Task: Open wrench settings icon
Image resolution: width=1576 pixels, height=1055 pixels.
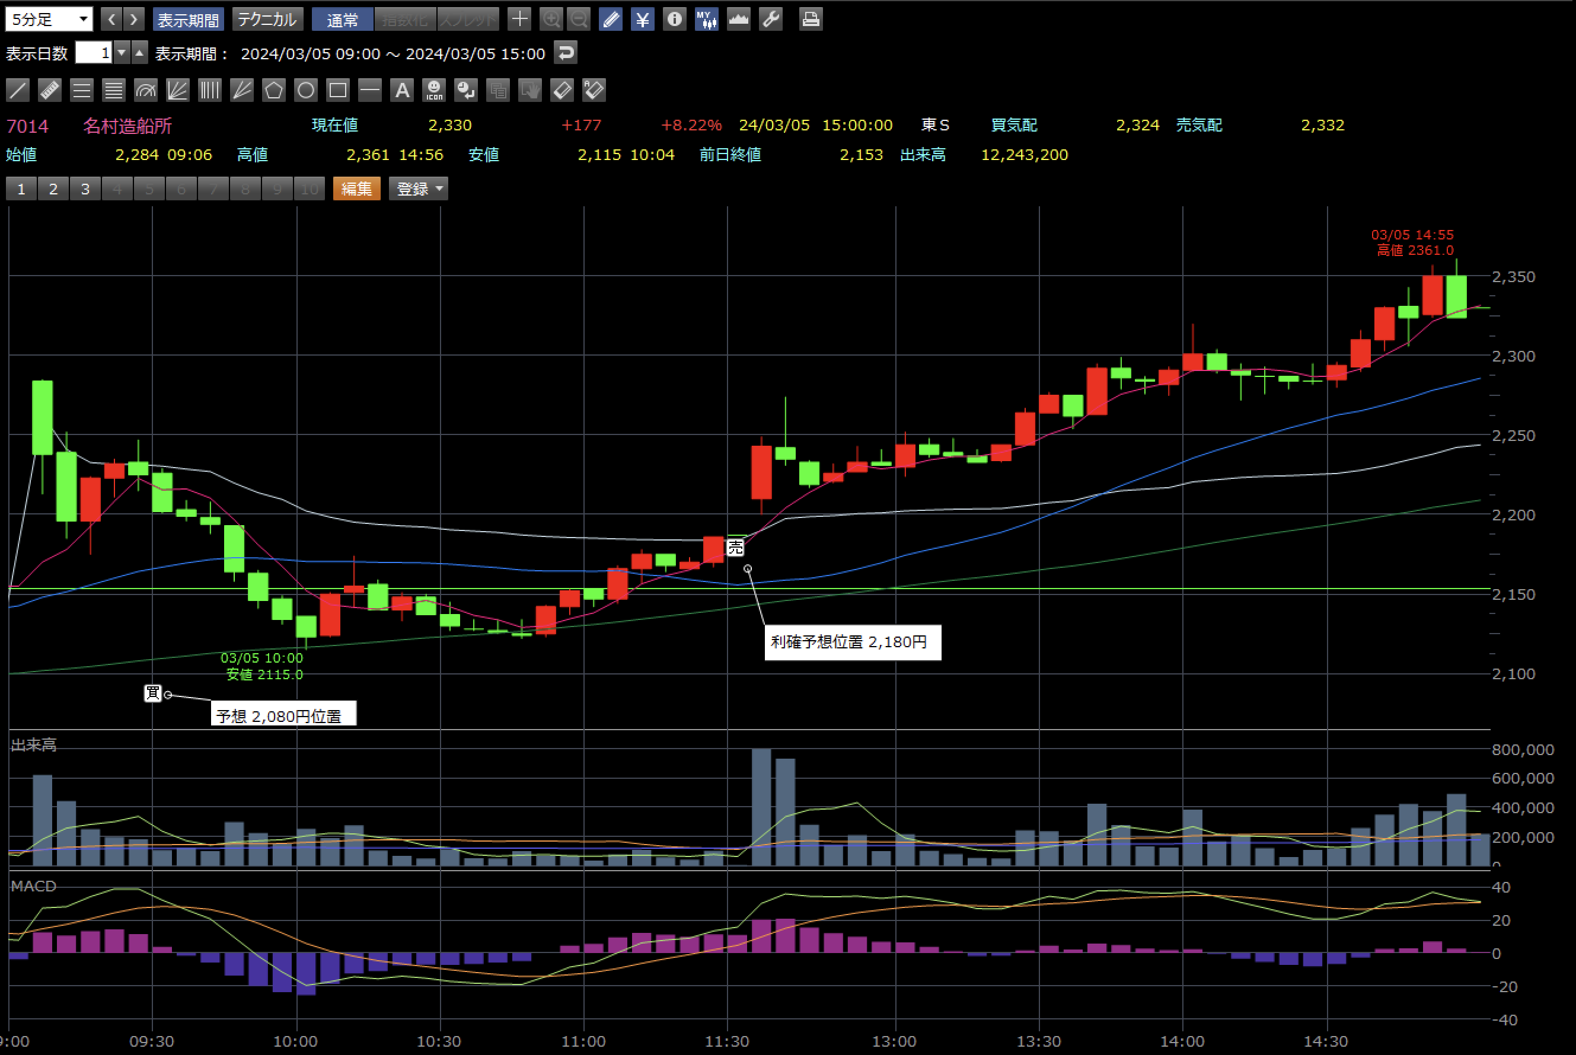Action: [770, 19]
